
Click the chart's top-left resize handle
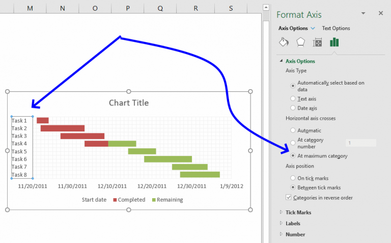pyautogui.click(x=8, y=92)
